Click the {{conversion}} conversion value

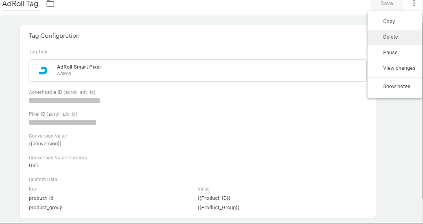pyautogui.click(x=45, y=144)
